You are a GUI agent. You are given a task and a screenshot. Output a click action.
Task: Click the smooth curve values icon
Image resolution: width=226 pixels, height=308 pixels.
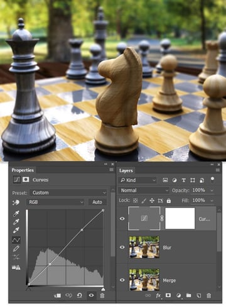[x=16, y=257]
